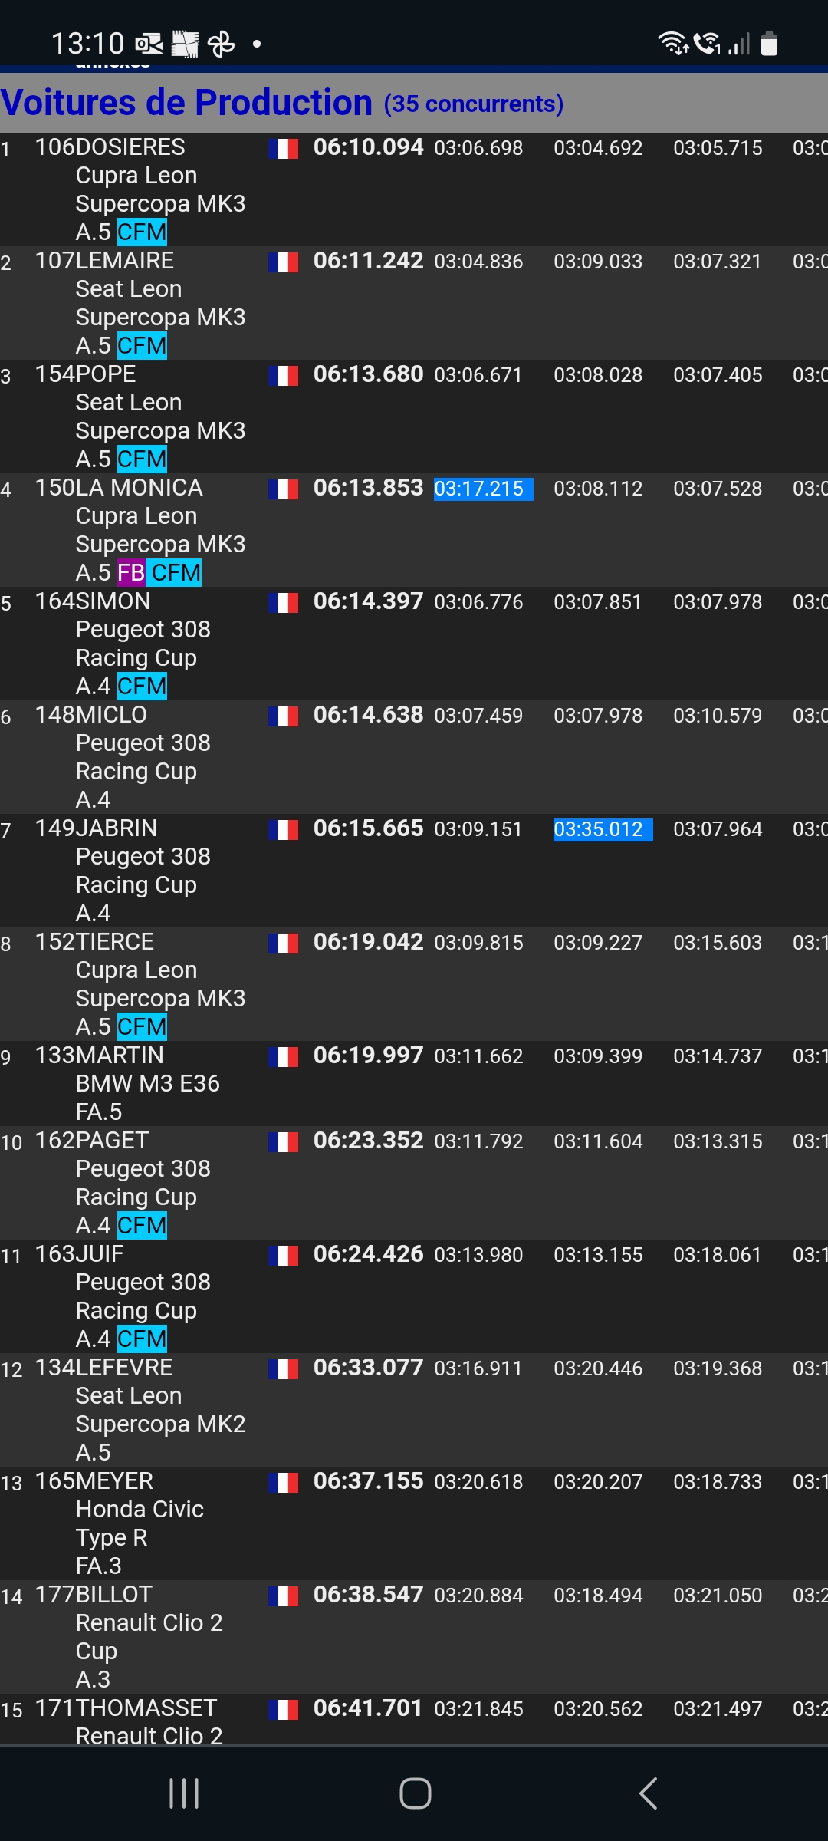Tap the highlighted time 03:35.012

(x=603, y=829)
